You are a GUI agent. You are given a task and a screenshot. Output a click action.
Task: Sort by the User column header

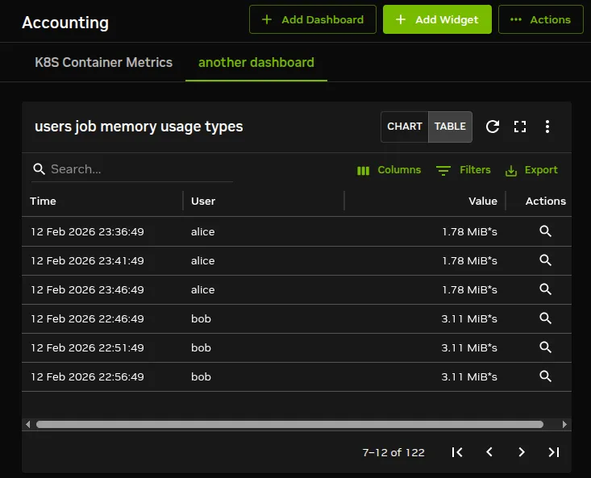pos(203,202)
